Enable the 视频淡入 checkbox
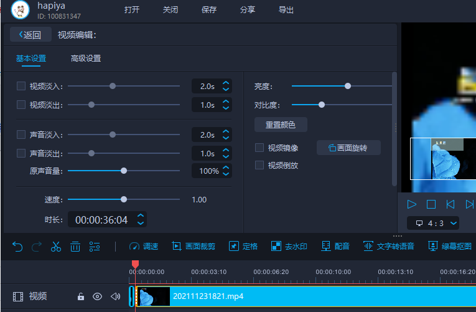 21,86
